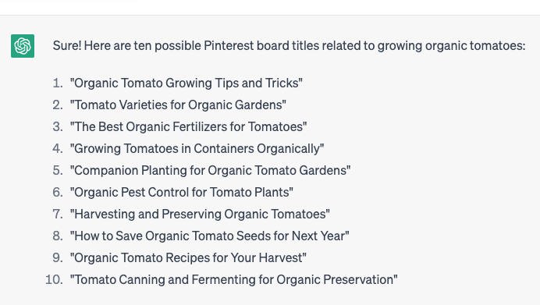Click "Tomato Varieties for Organic Gardens" line
Viewport: 540px width, 305px height.
(178, 105)
